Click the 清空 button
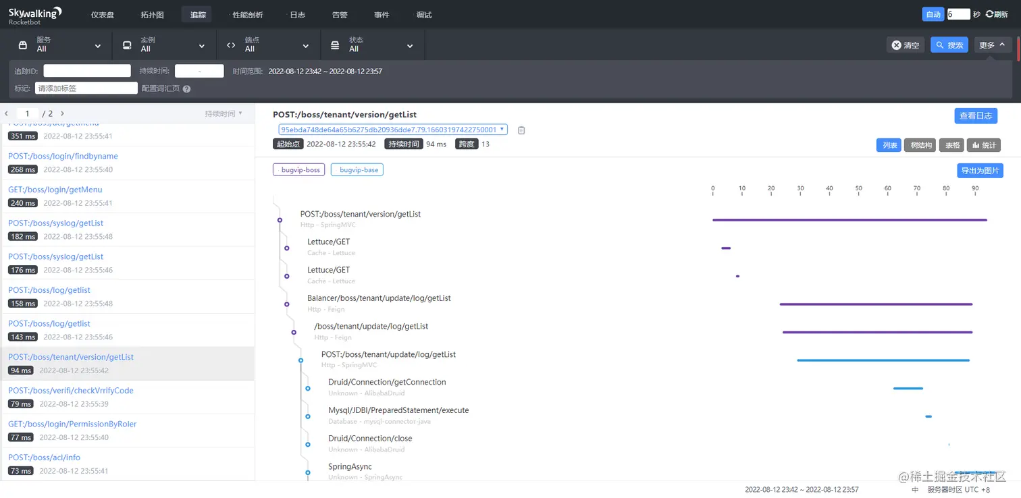 pos(906,45)
